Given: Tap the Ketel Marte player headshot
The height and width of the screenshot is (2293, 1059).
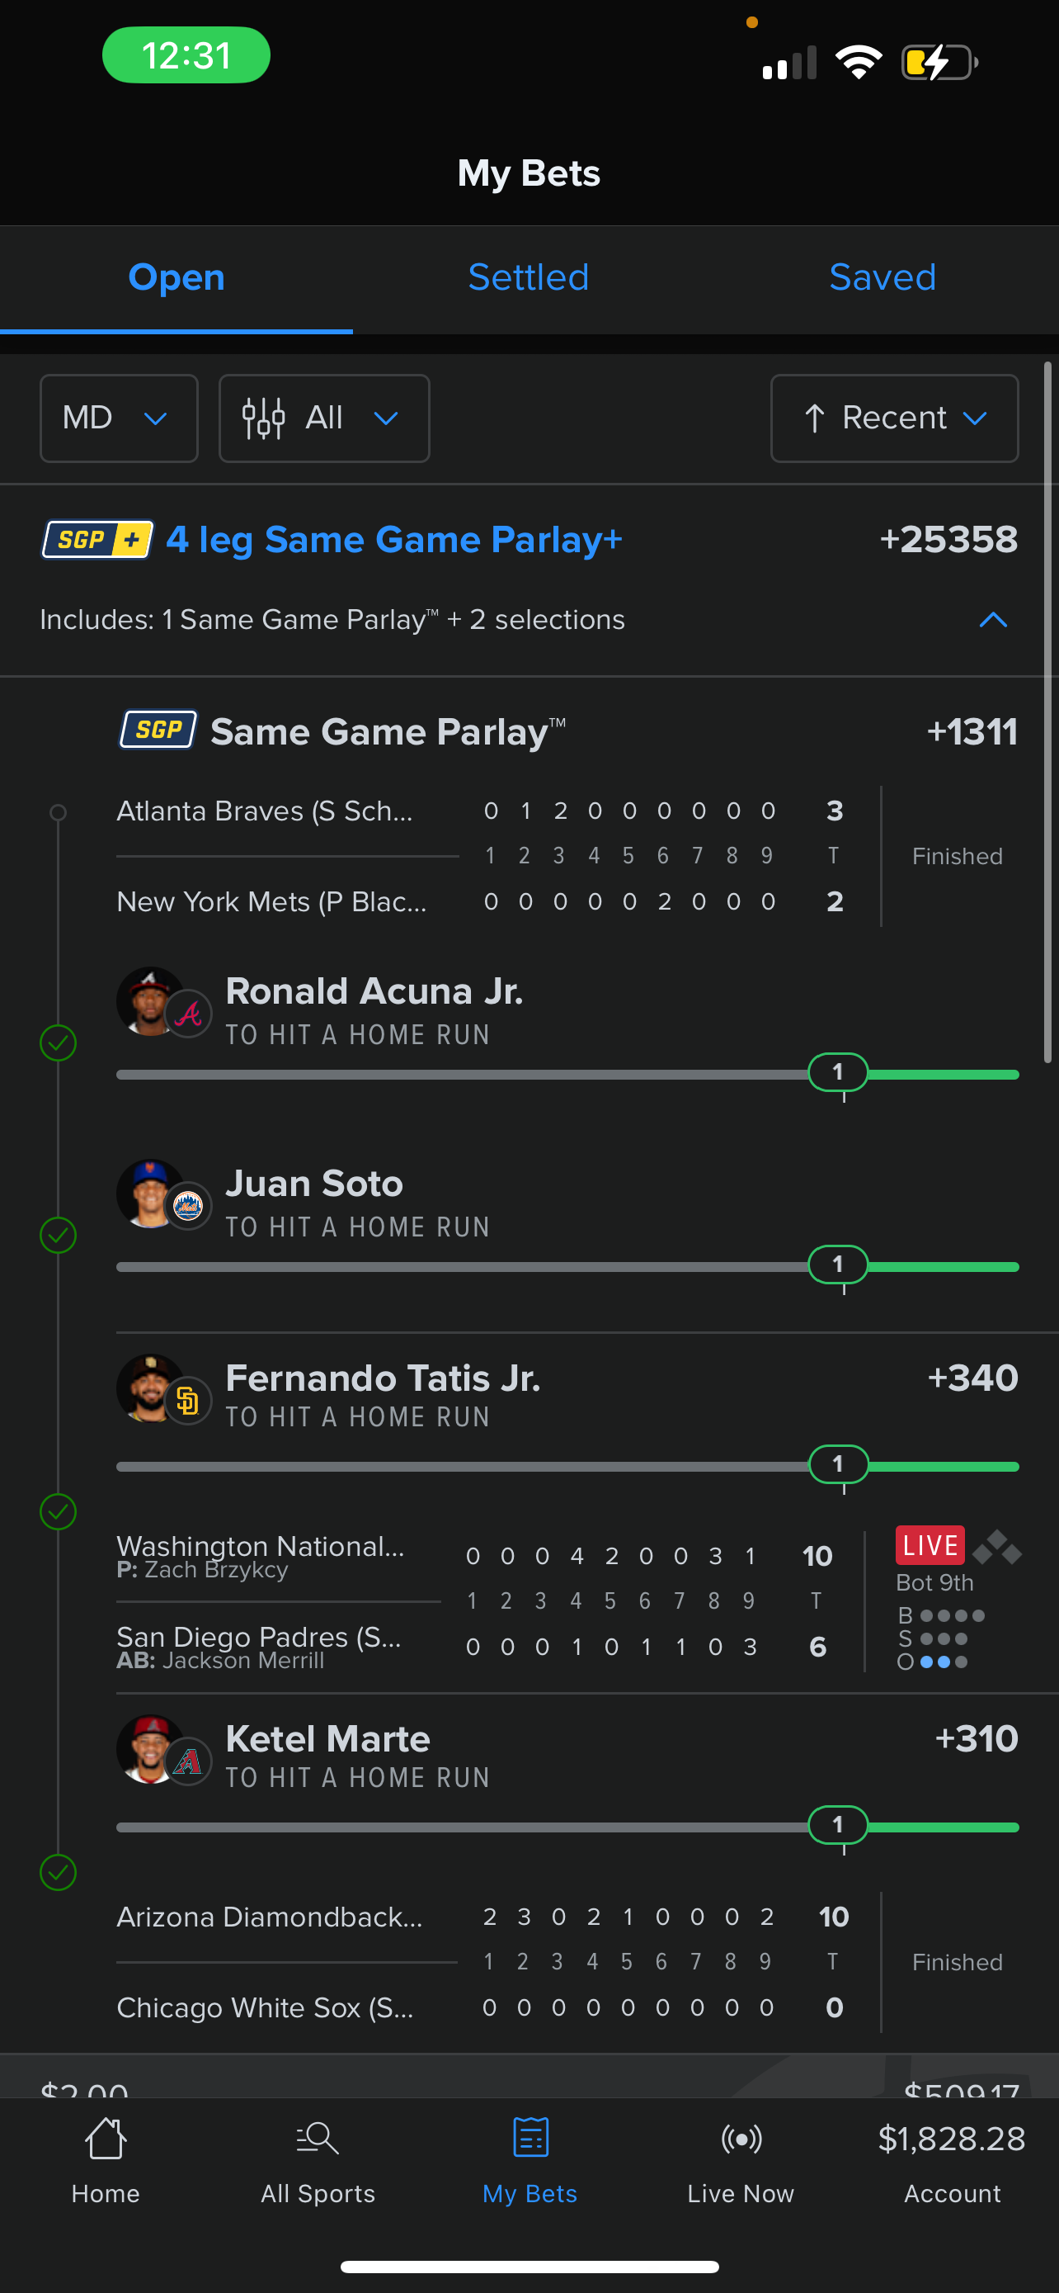Looking at the screenshot, I should [x=149, y=1749].
